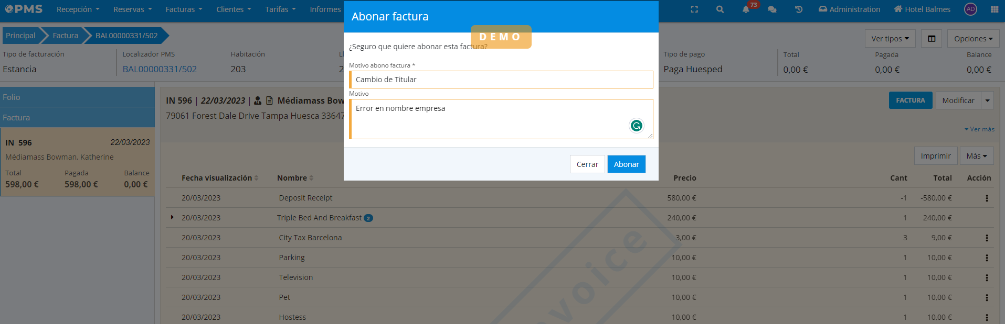
Task: Click the fullscreen icon in top bar
Action: coord(694,9)
